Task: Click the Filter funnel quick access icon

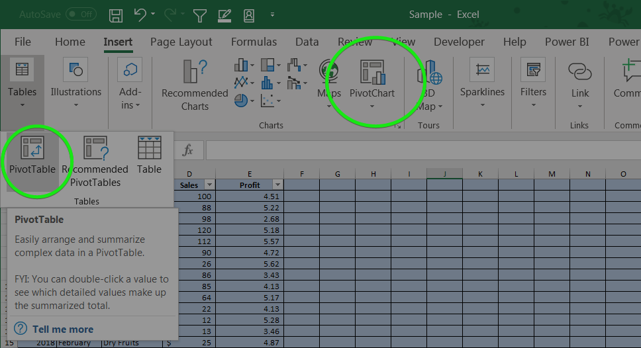Action: click(x=200, y=15)
